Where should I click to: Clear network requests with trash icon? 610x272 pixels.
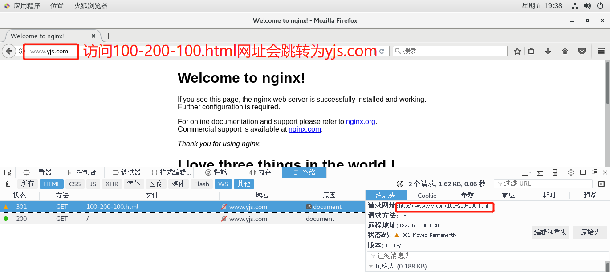point(8,184)
